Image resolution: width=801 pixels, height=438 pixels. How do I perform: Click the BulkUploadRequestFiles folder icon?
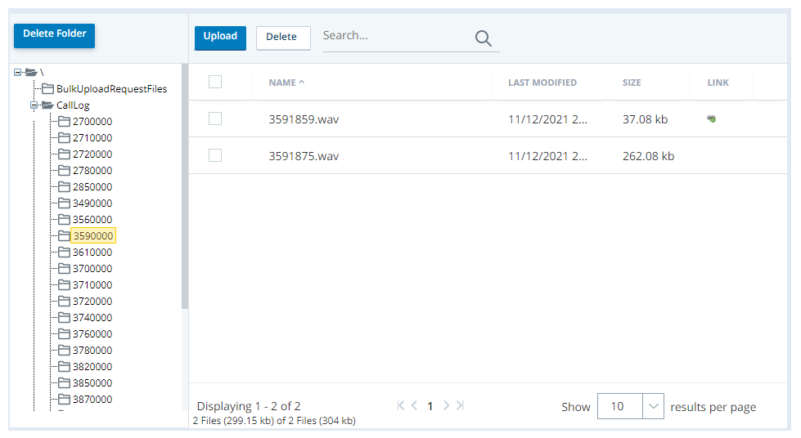[47, 88]
